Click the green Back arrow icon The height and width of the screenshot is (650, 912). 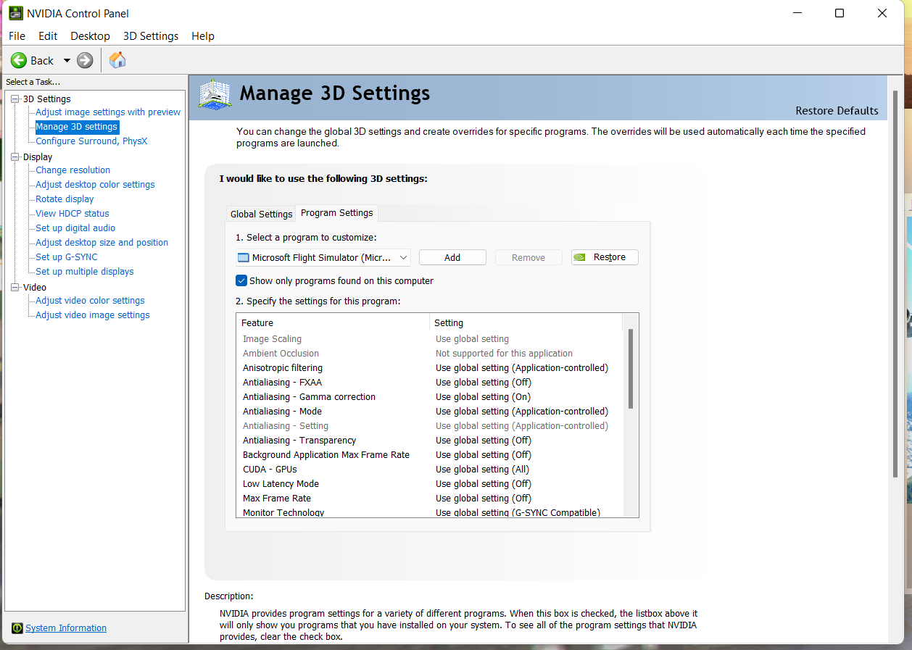19,61
